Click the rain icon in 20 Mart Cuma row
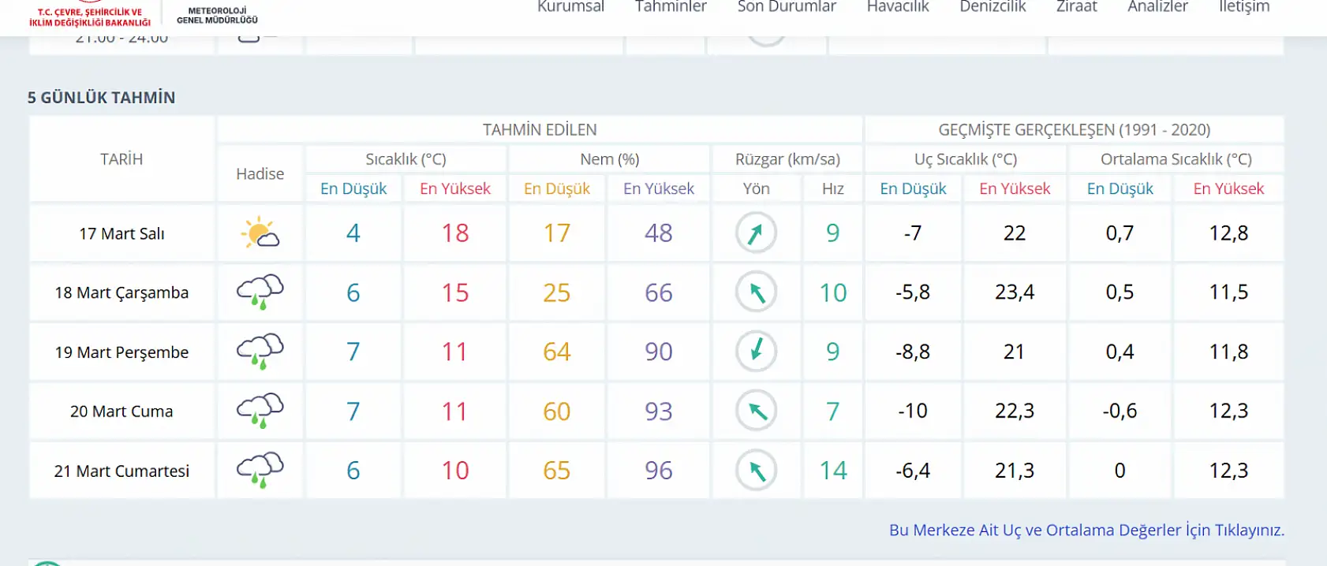Screen dimensions: 1327x566 (x=260, y=411)
